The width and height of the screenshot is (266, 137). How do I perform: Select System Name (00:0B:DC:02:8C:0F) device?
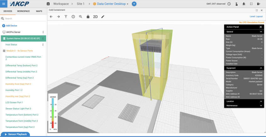pos(23,38)
